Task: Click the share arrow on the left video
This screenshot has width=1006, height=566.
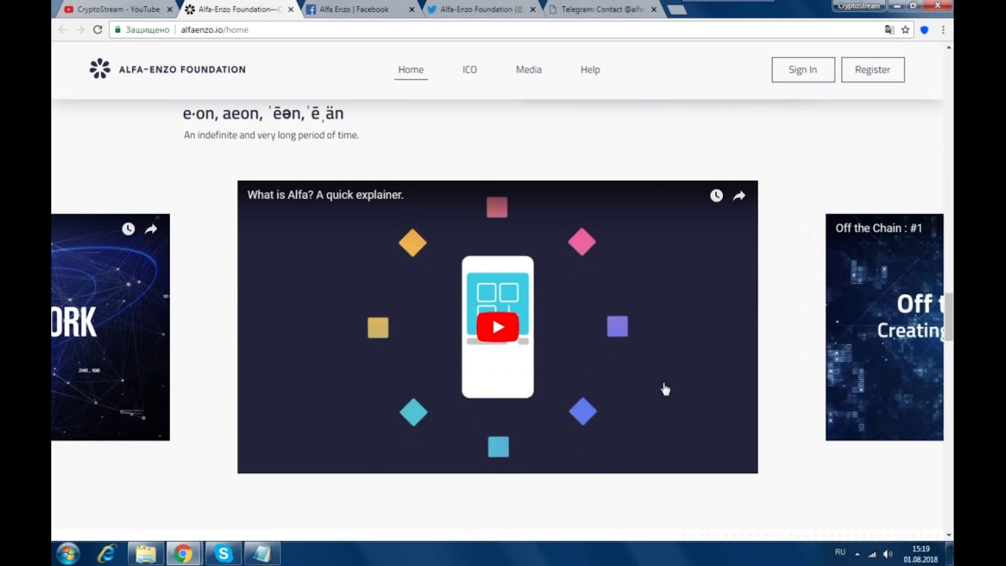Action: (151, 229)
